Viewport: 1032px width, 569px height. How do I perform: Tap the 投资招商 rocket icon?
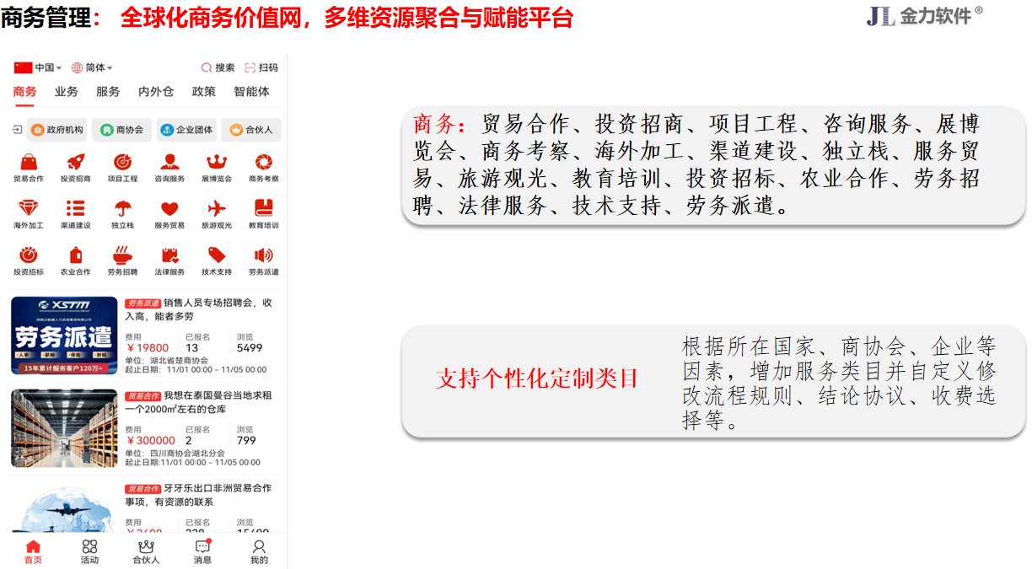(x=75, y=163)
